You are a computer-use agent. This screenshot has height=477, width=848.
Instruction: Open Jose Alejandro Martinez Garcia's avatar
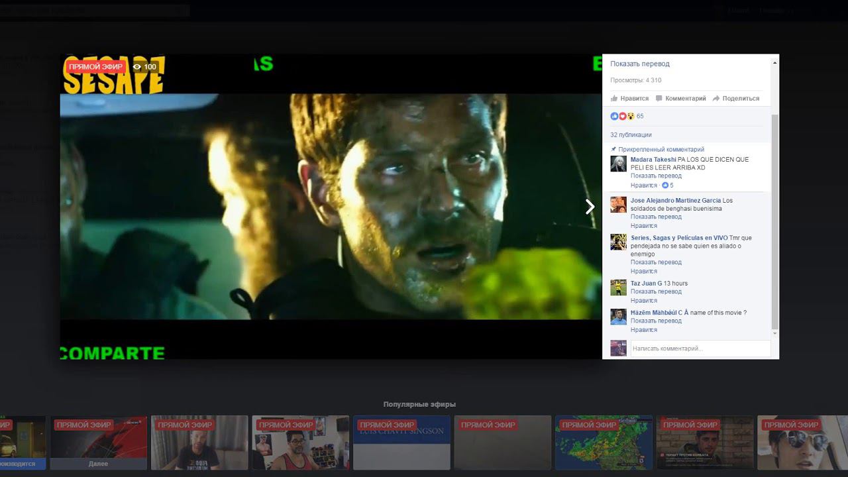point(618,205)
